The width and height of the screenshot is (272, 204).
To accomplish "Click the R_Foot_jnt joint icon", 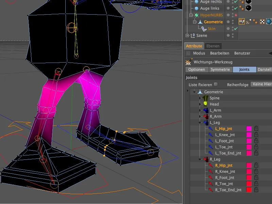I will pyautogui.click(x=210, y=177).
